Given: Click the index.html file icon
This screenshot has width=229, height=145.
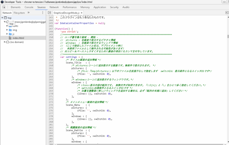Looking at the screenshot, I should tap(10, 38).
